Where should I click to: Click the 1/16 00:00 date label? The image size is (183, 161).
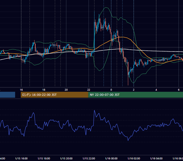point(111,159)
